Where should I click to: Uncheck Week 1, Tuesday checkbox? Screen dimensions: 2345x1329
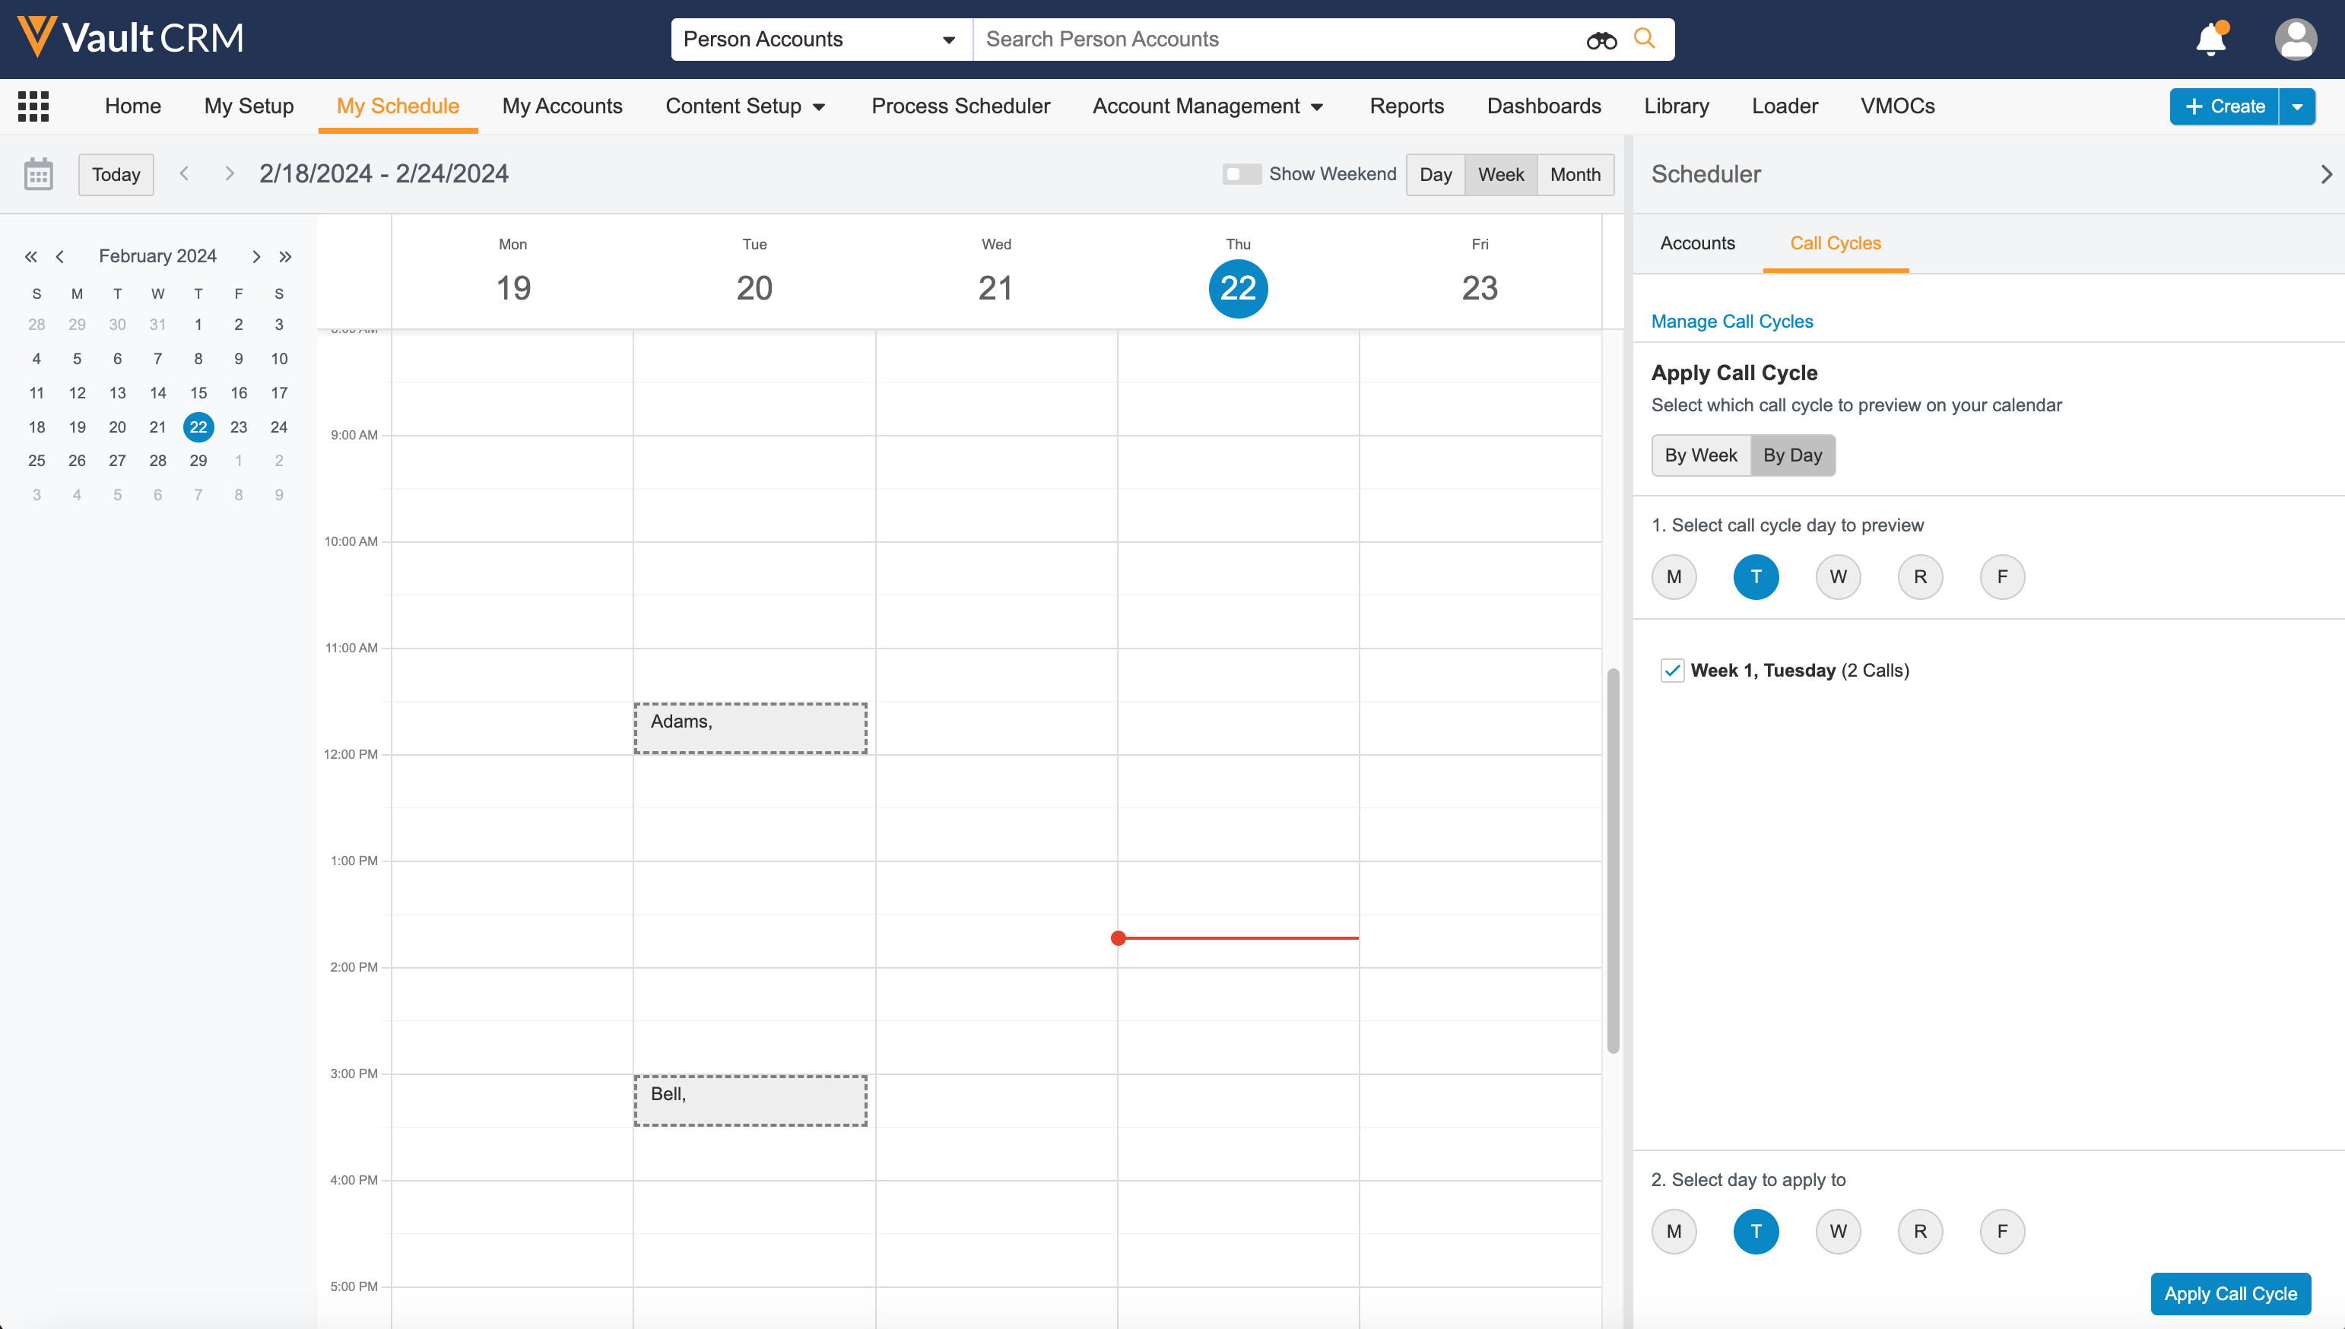pyautogui.click(x=1671, y=670)
